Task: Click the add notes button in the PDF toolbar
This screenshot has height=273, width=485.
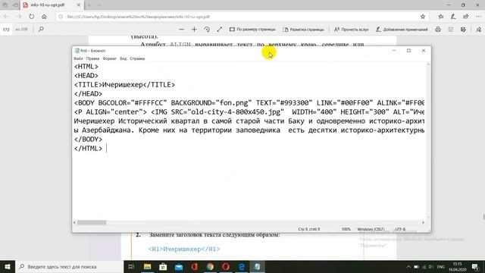Action: [402, 30]
